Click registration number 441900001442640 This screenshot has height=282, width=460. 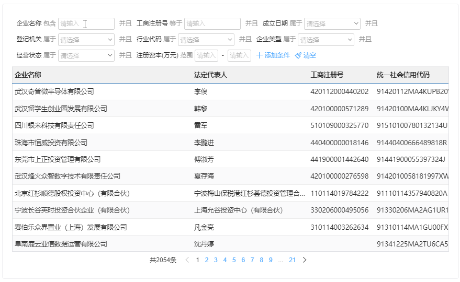(340, 159)
